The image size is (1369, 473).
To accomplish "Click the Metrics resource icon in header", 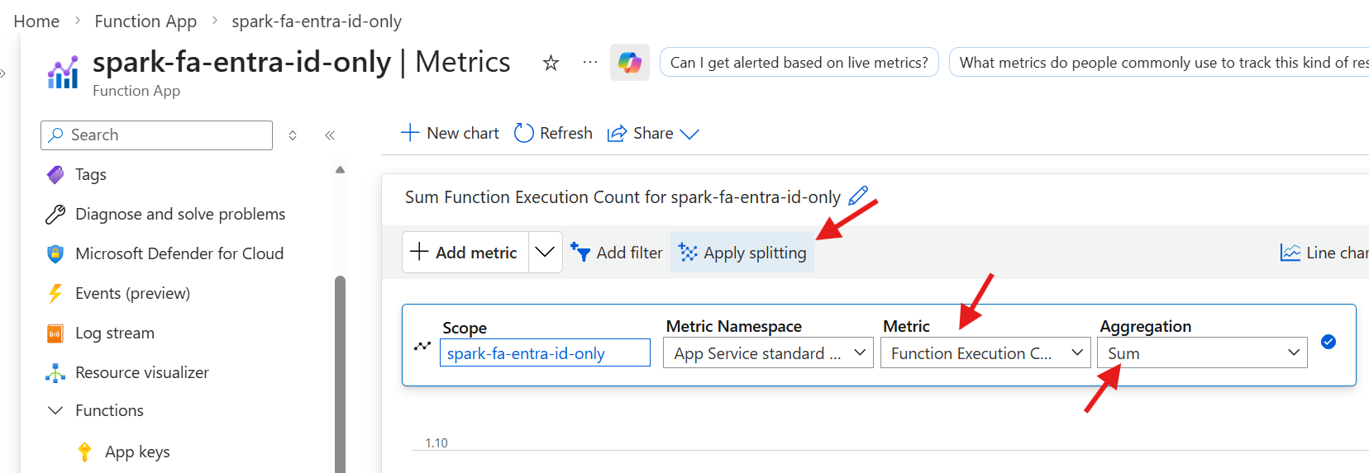I will 63,73.
